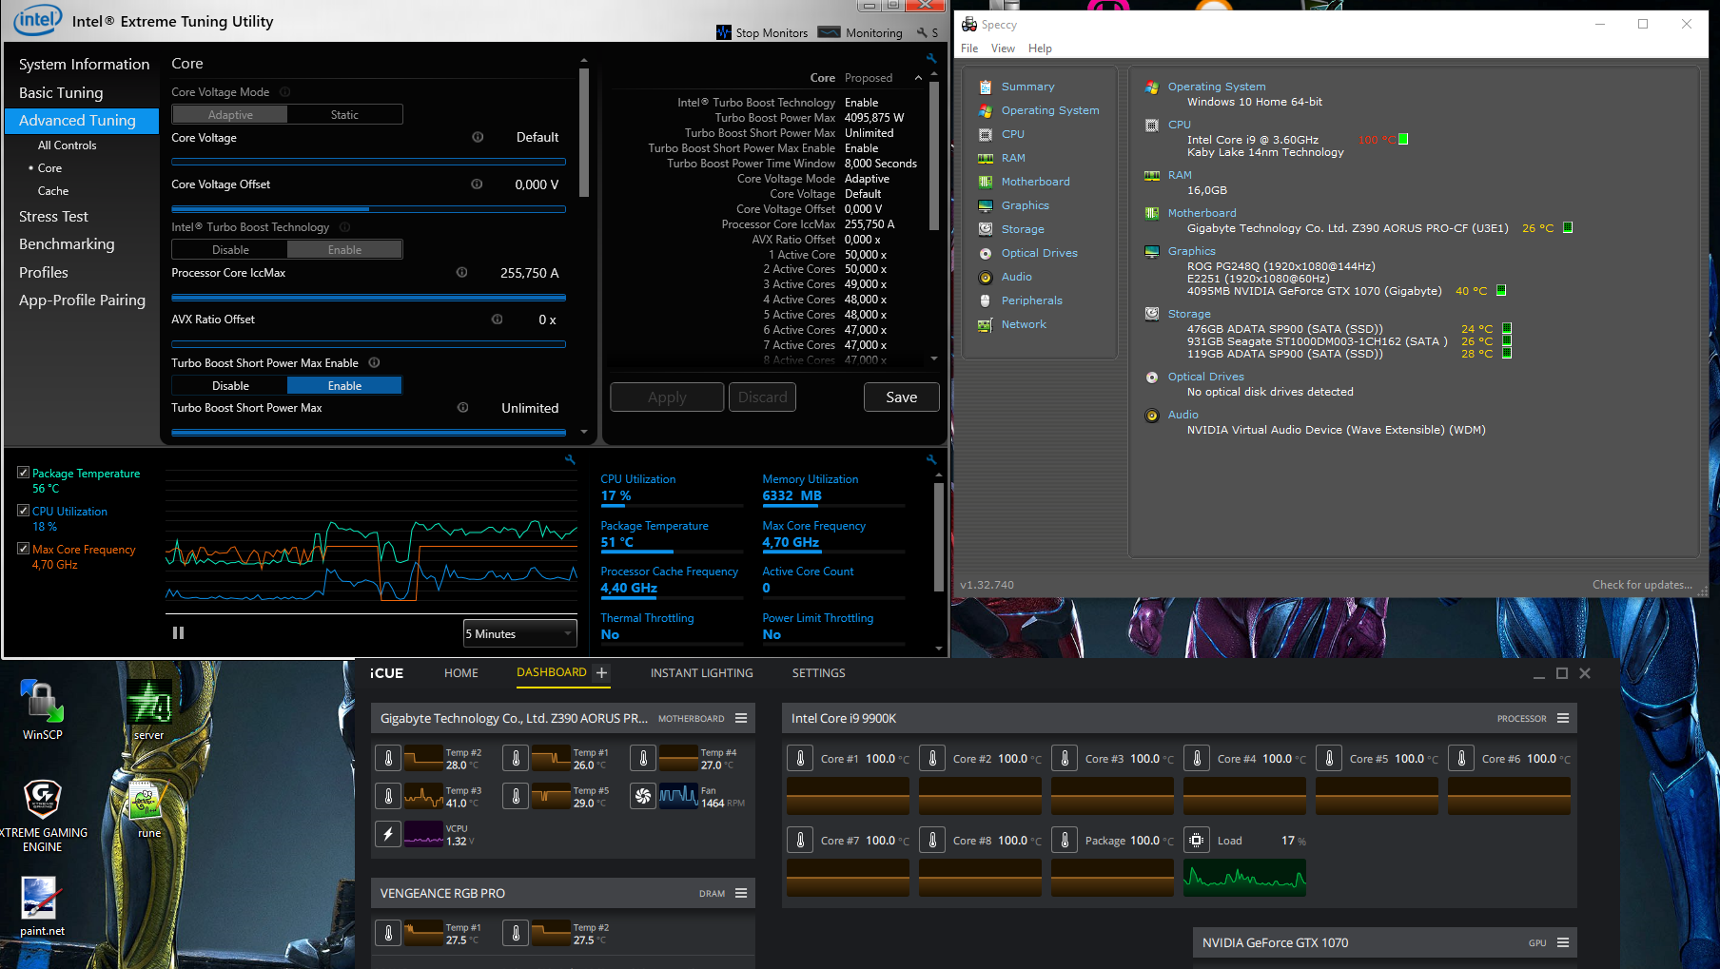Screen dimensions: 1720x969
Task: Add a new dashboard with plus icon
Action: pyautogui.click(x=601, y=672)
